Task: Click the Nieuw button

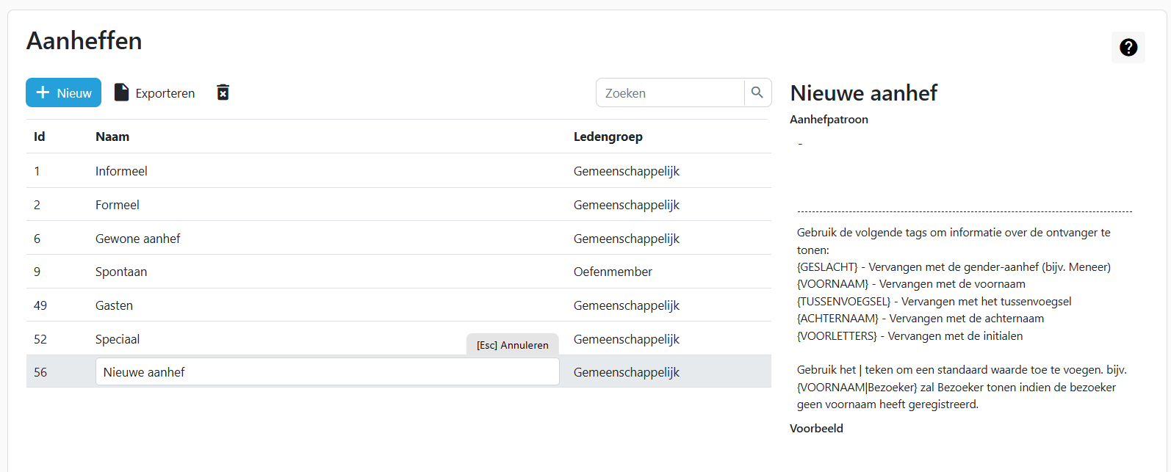Action: (64, 93)
